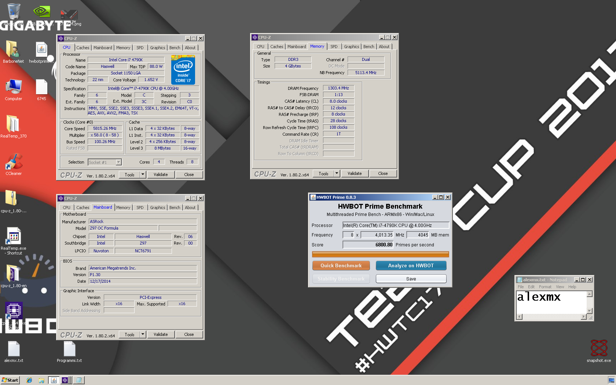Viewport: 616px width, 385px height.
Task: Click the Core Speed value 5815.26 MHz
Action: point(105,128)
